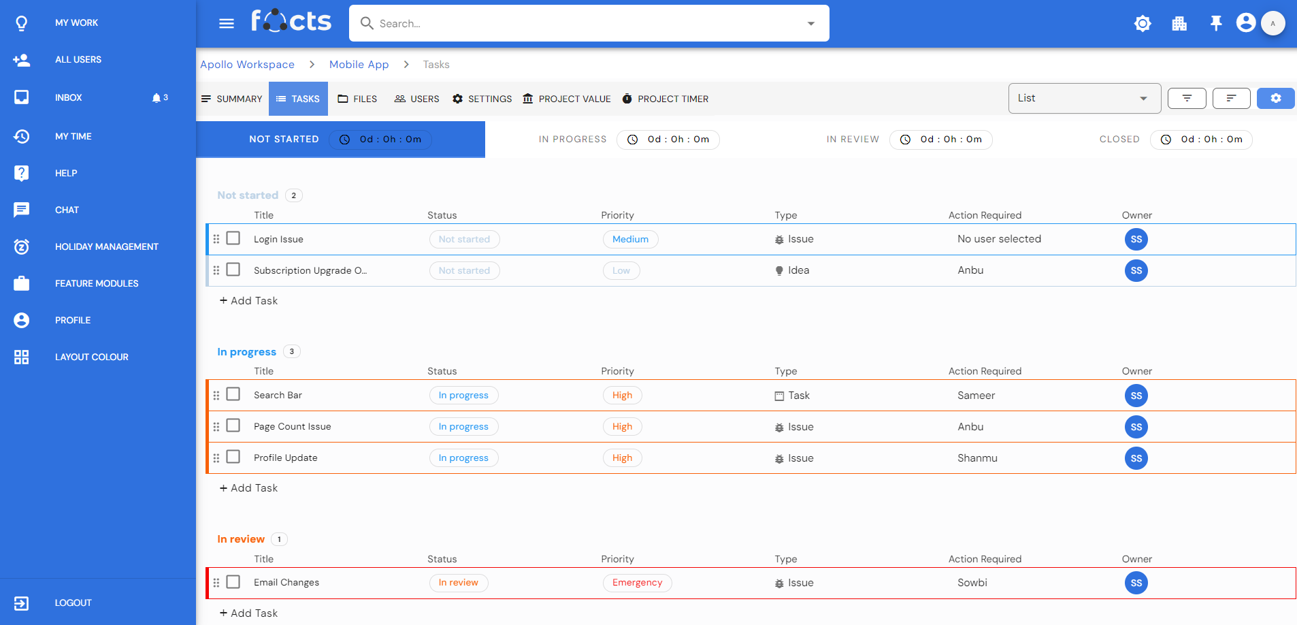Open Layout Colour in sidebar
Viewport: 1297px width, 625px height.
91,357
